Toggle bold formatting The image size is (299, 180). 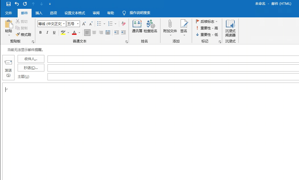(40, 32)
